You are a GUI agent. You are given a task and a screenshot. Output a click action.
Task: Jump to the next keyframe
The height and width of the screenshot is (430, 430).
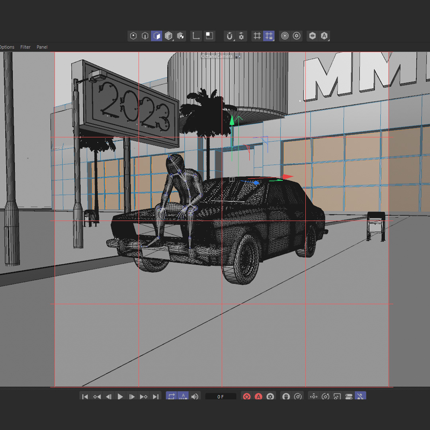tap(144, 397)
